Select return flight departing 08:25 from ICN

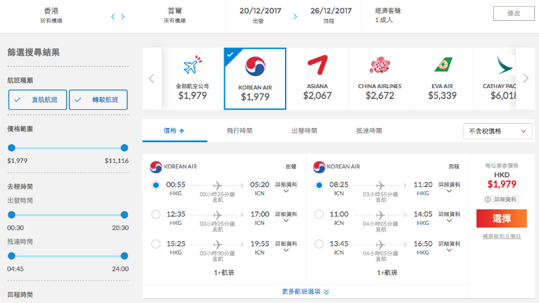tap(319, 185)
